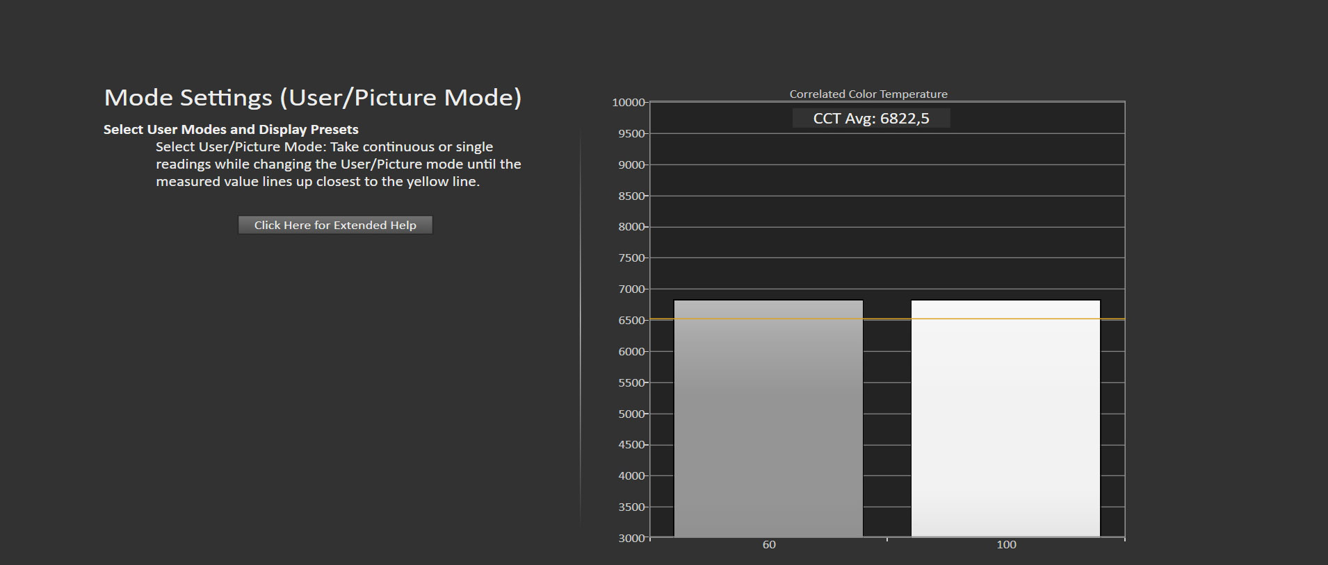The height and width of the screenshot is (565, 1328).
Task: Click the 6500 value on the y-axis
Action: point(631,321)
